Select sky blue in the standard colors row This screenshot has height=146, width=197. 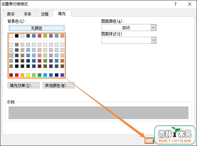[x=45, y=75]
